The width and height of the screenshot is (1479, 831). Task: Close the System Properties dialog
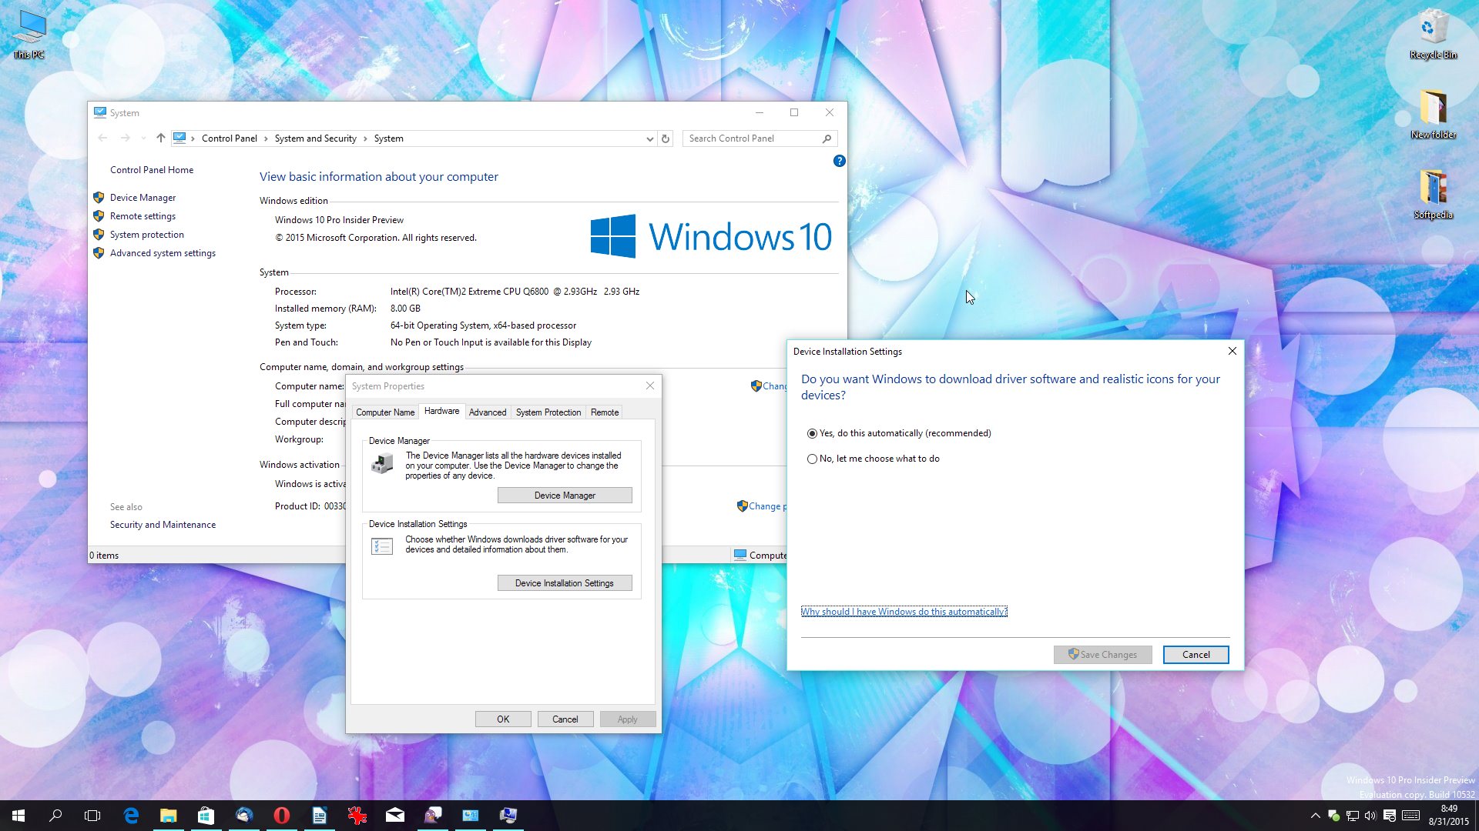pos(650,385)
